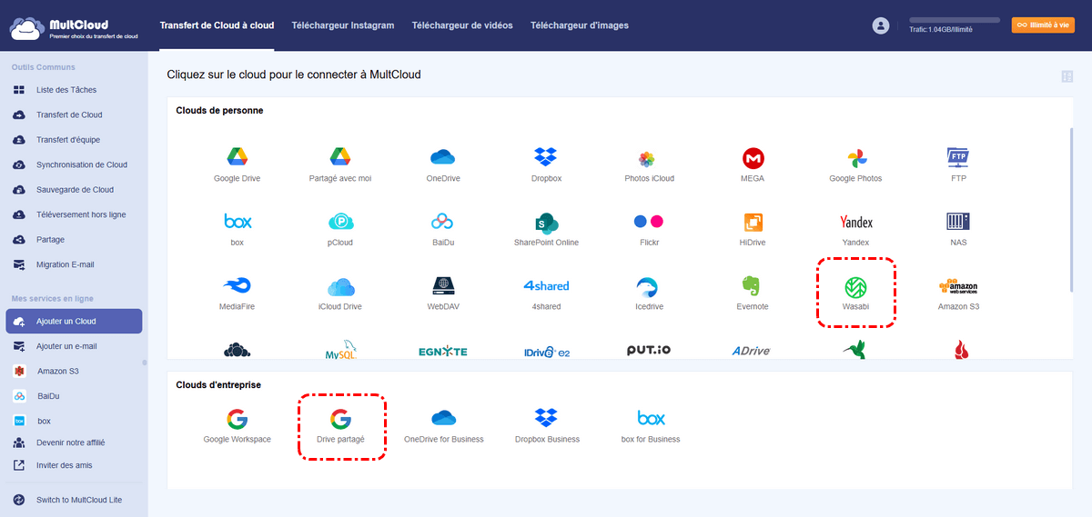The image size is (1092, 517).
Task: Add an FTP connection
Action: [958, 164]
